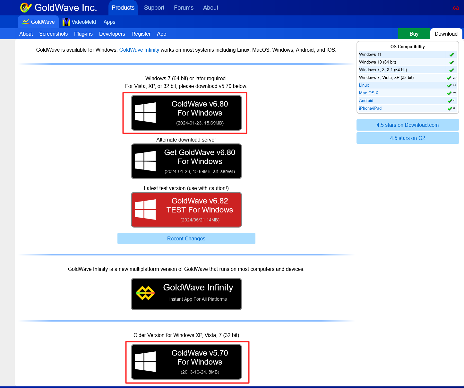The width and height of the screenshot is (464, 388).
Task: Open 4.5 stars on G2
Action: [x=408, y=138]
